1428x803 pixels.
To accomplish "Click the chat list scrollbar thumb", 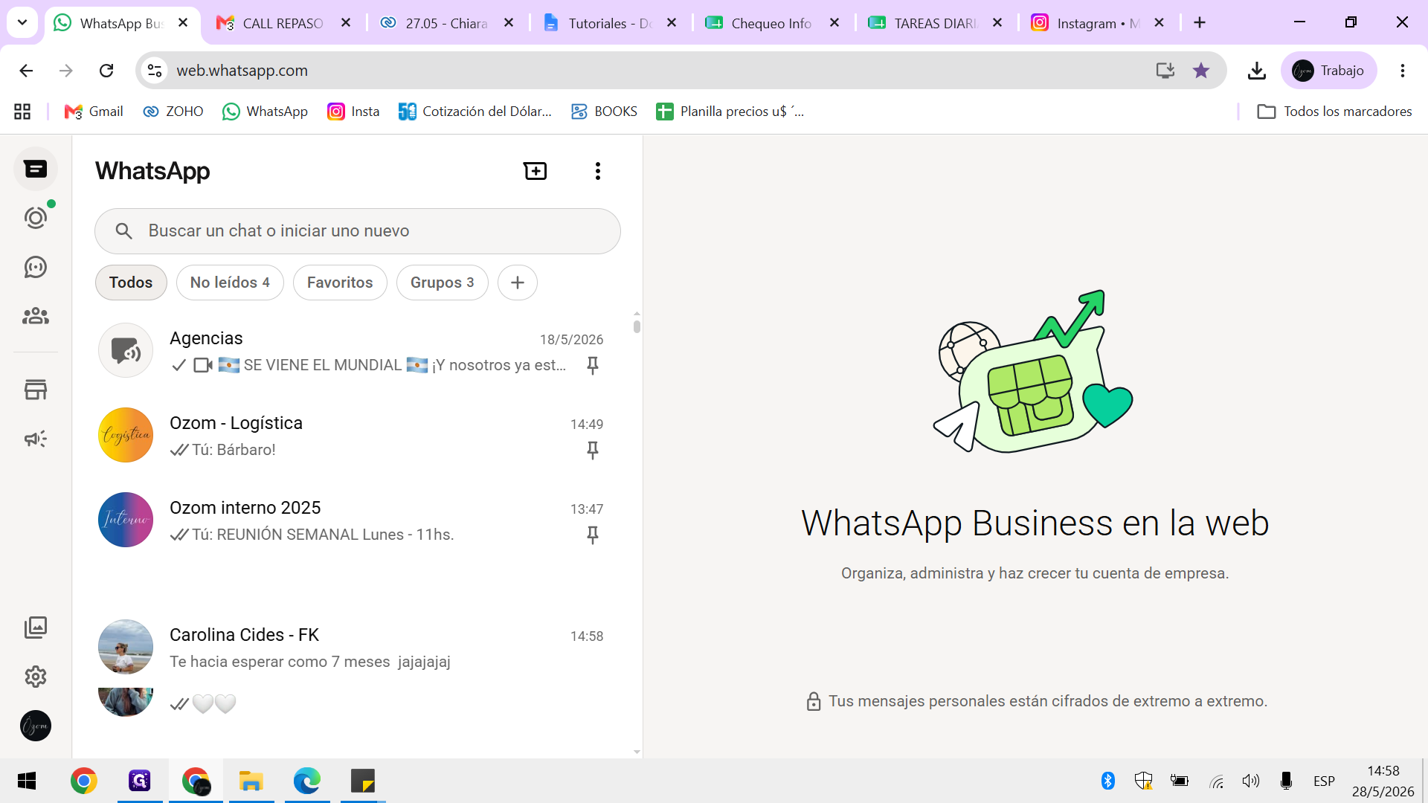I will click(637, 326).
